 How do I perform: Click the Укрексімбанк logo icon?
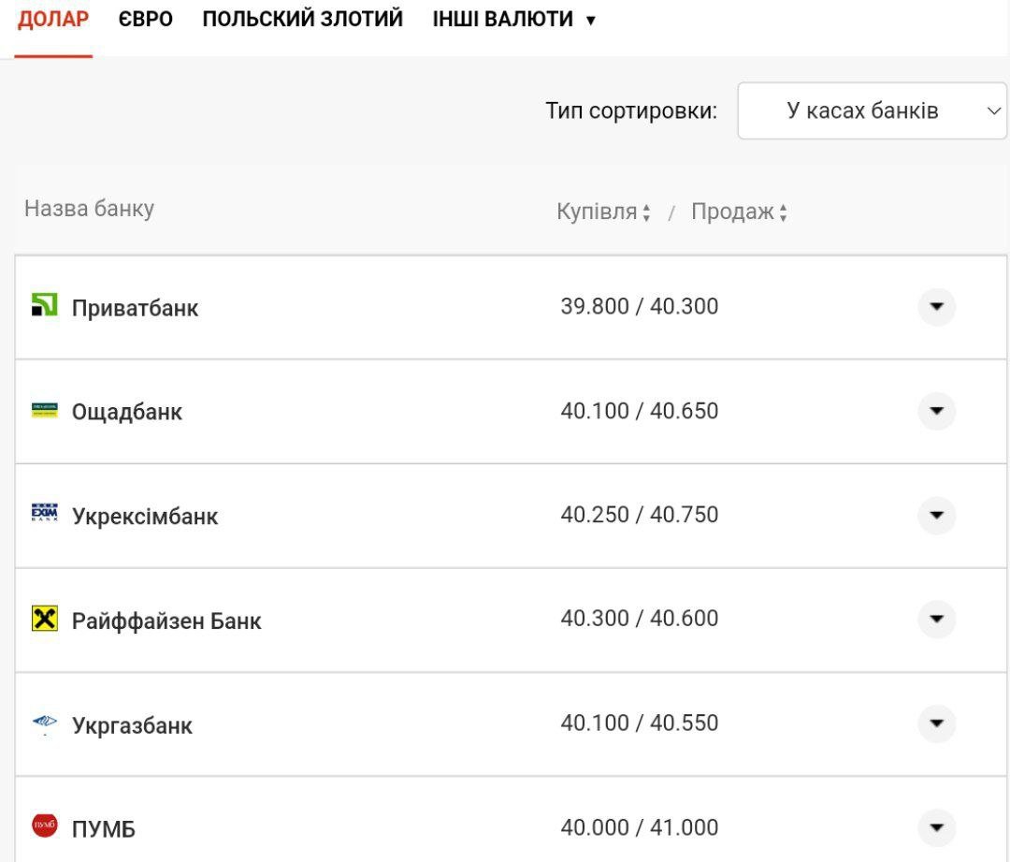44,514
